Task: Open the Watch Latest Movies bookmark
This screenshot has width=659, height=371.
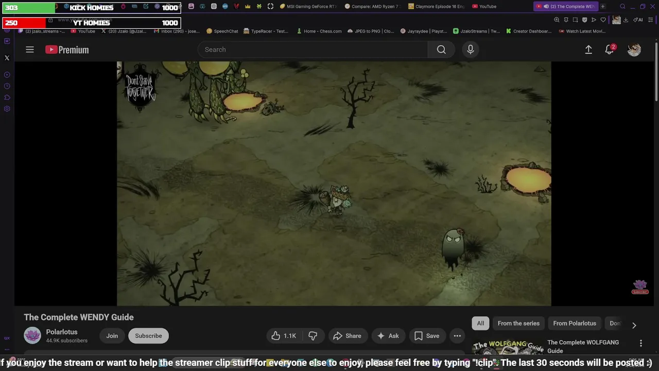Action: point(582,31)
